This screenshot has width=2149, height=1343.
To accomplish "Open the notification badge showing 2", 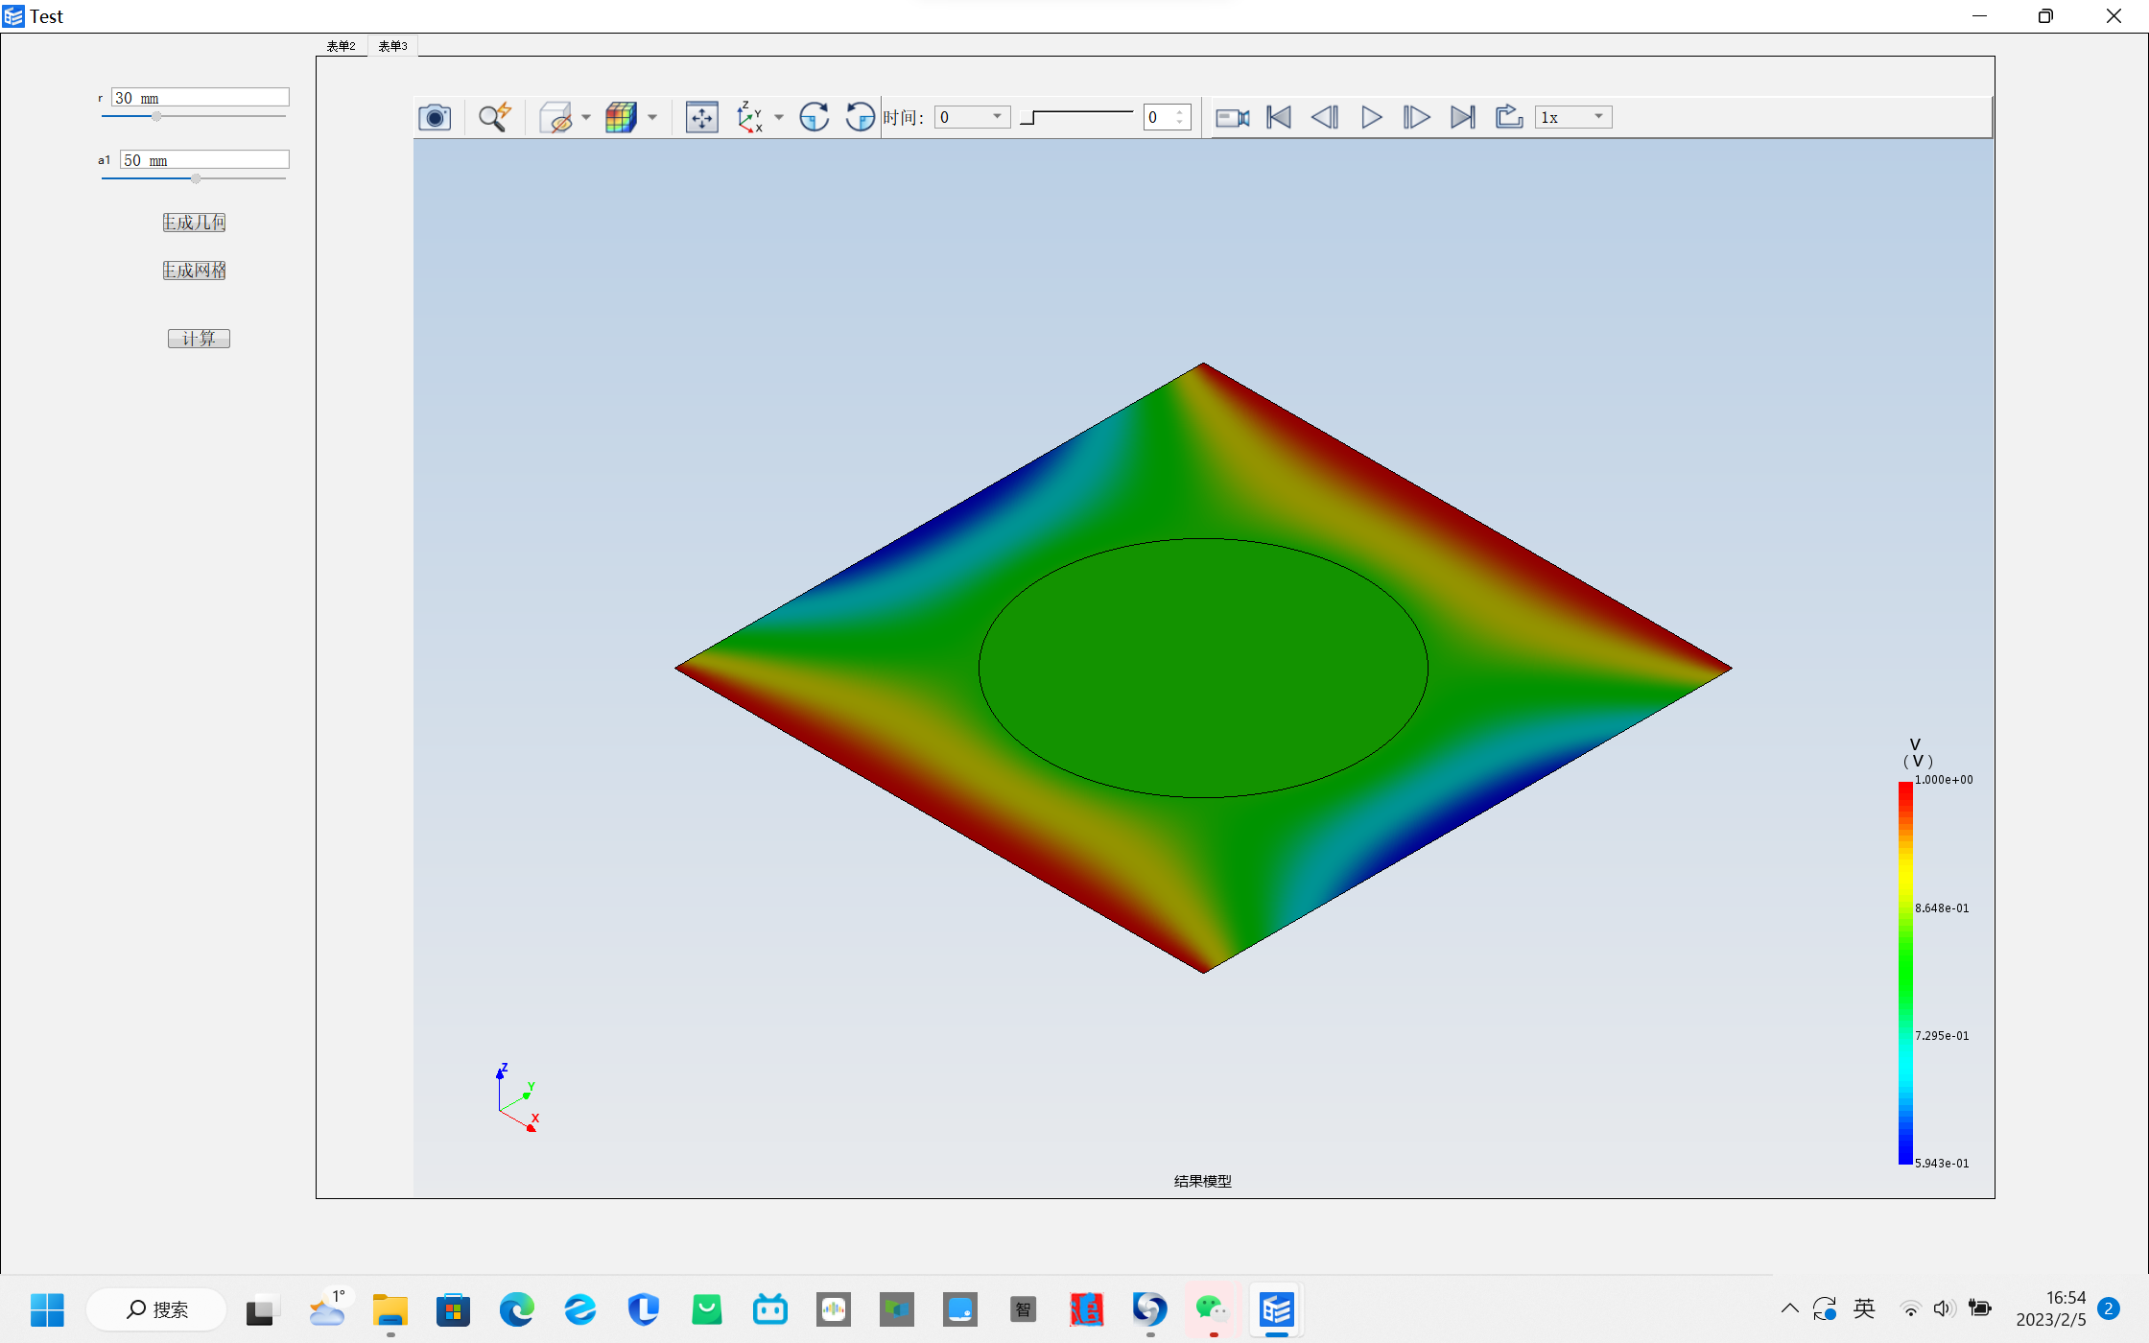I will 2109,1308.
